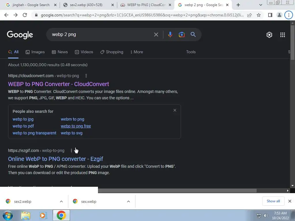
Task: Go to the Google logo homepage
Action: 20,35
